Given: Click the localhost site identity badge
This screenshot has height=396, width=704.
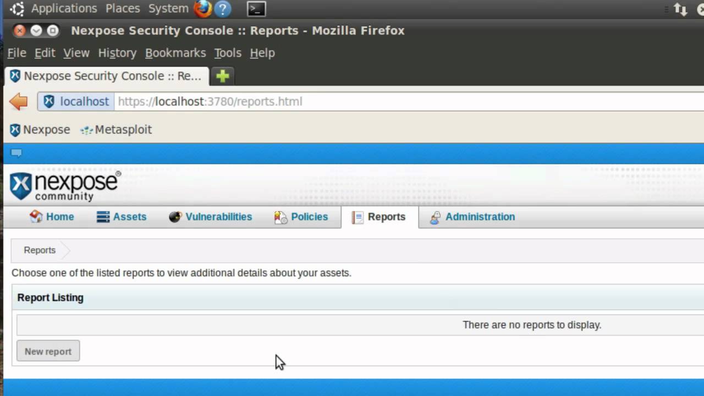Looking at the screenshot, I should click(76, 101).
